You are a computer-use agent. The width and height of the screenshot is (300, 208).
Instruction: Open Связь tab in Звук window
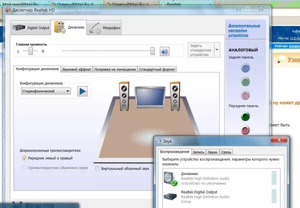[x=226, y=152]
